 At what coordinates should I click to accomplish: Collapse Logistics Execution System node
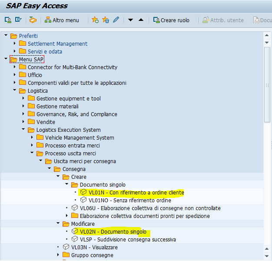(x=23, y=129)
